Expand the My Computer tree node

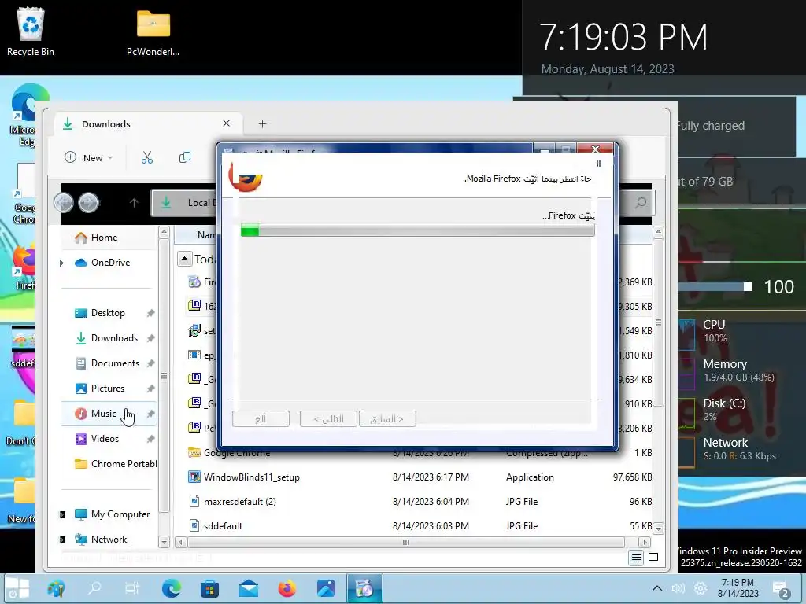click(62, 514)
